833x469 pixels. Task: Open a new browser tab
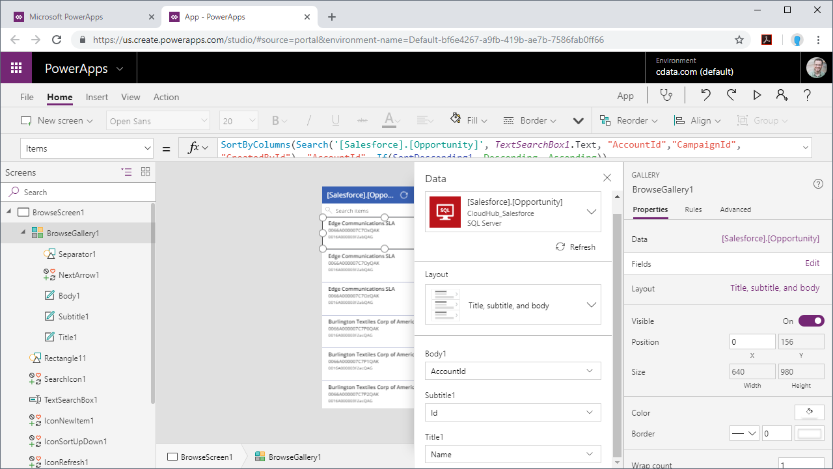[x=332, y=17]
